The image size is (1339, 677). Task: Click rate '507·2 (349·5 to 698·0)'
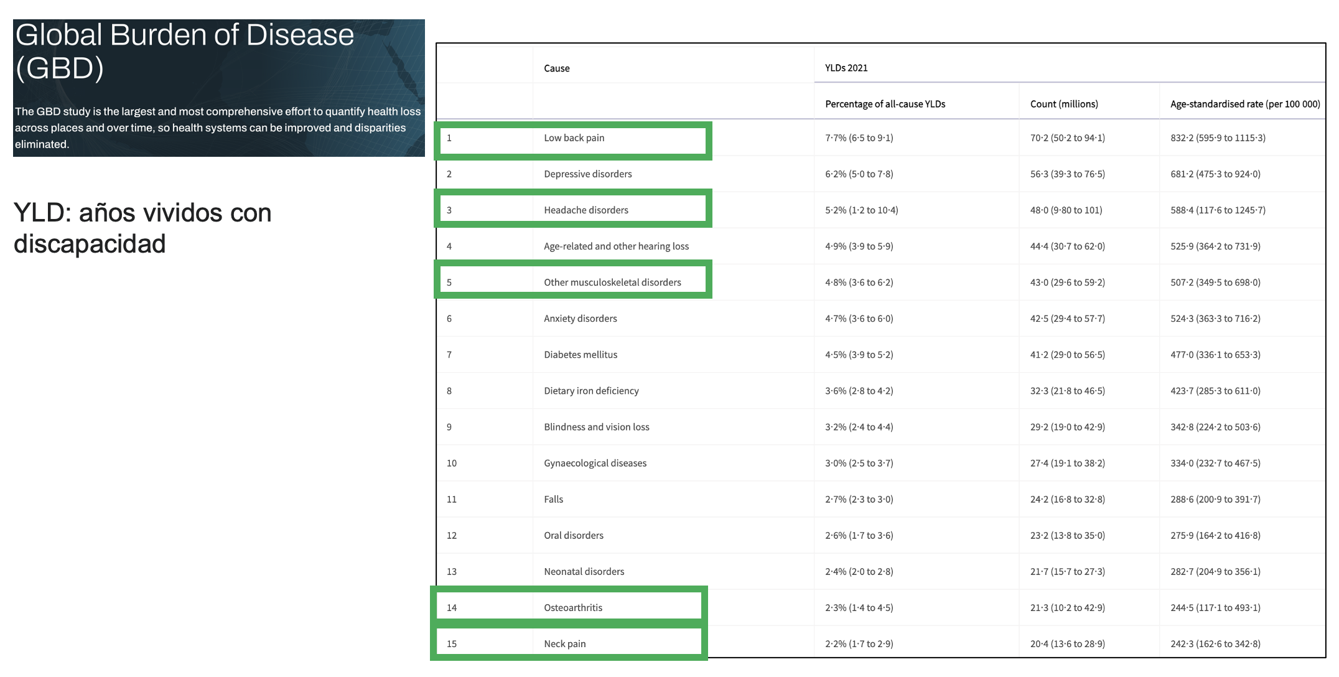click(1215, 282)
